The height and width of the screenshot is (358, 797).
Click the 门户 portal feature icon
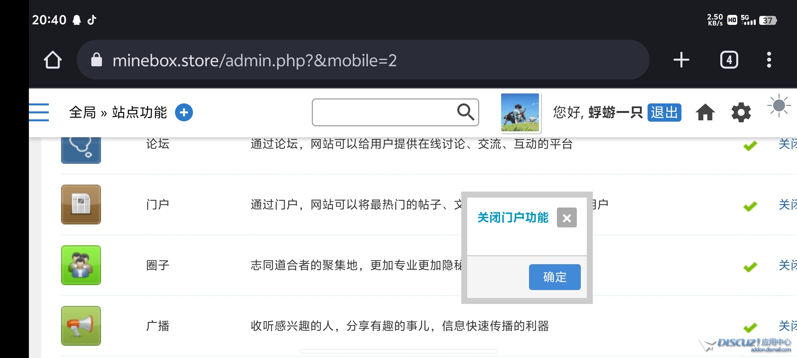click(x=81, y=205)
